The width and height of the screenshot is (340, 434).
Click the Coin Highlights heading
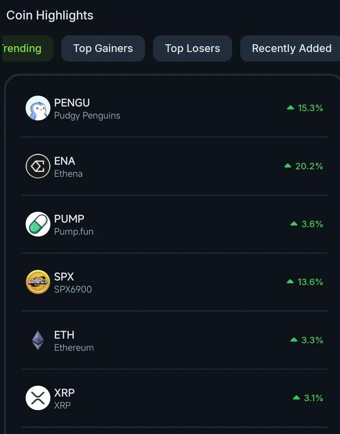pos(50,16)
